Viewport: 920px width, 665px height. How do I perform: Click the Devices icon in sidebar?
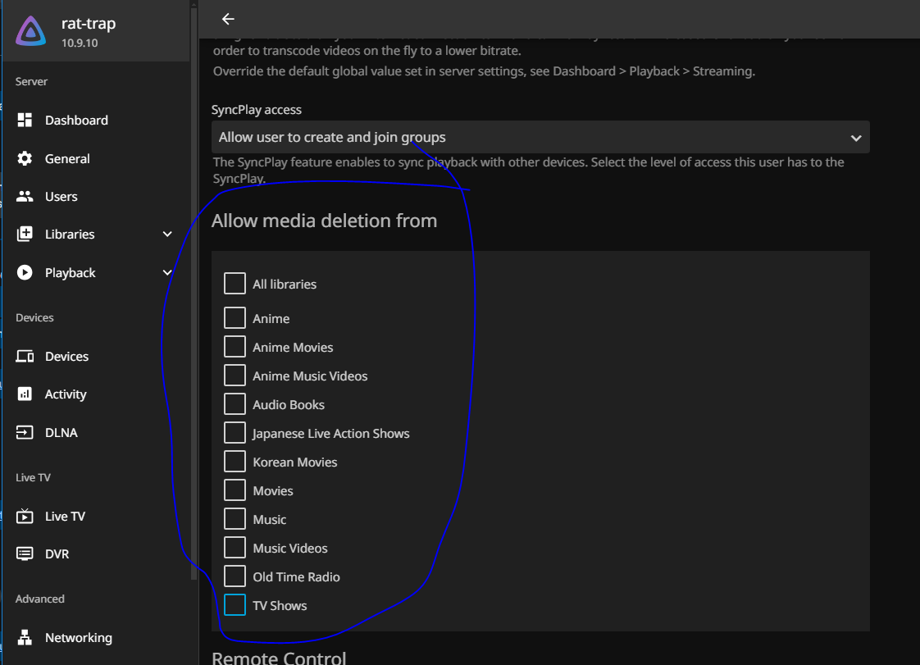(25, 357)
